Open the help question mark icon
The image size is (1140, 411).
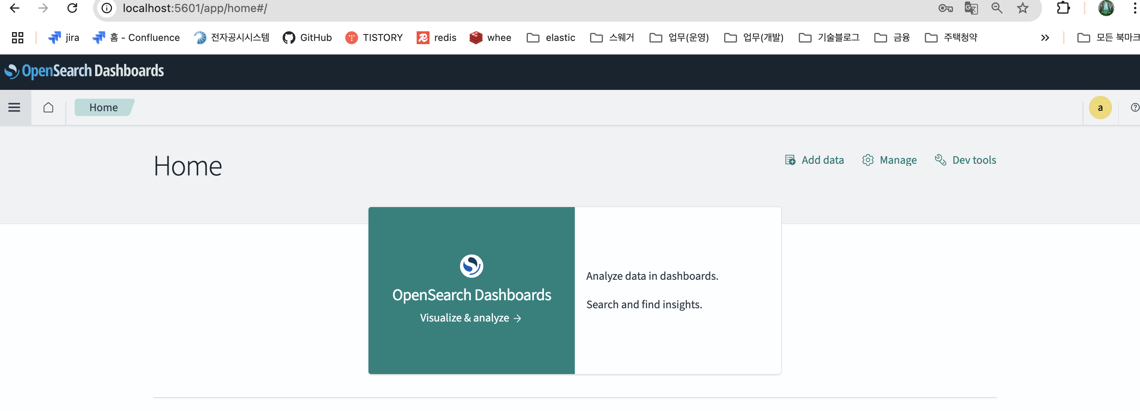tap(1135, 107)
